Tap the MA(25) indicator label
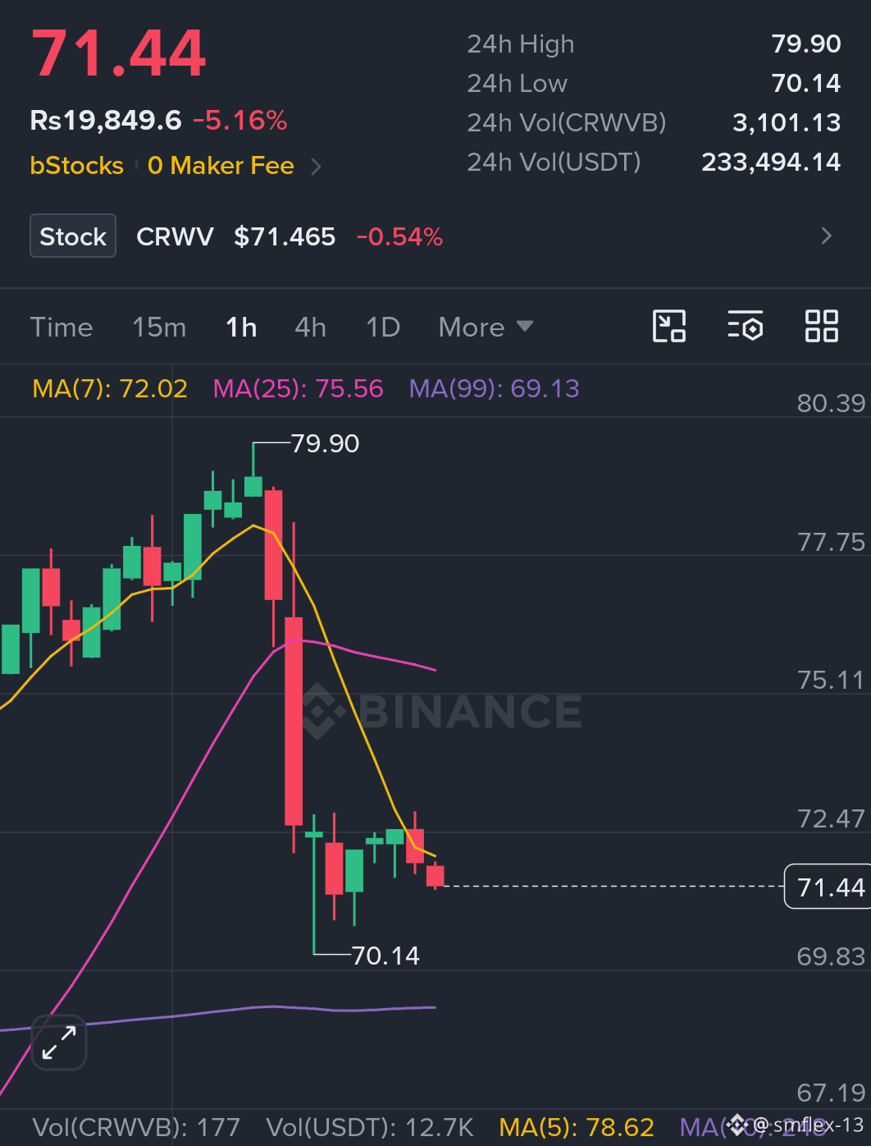This screenshot has width=871, height=1146. (298, 388)
